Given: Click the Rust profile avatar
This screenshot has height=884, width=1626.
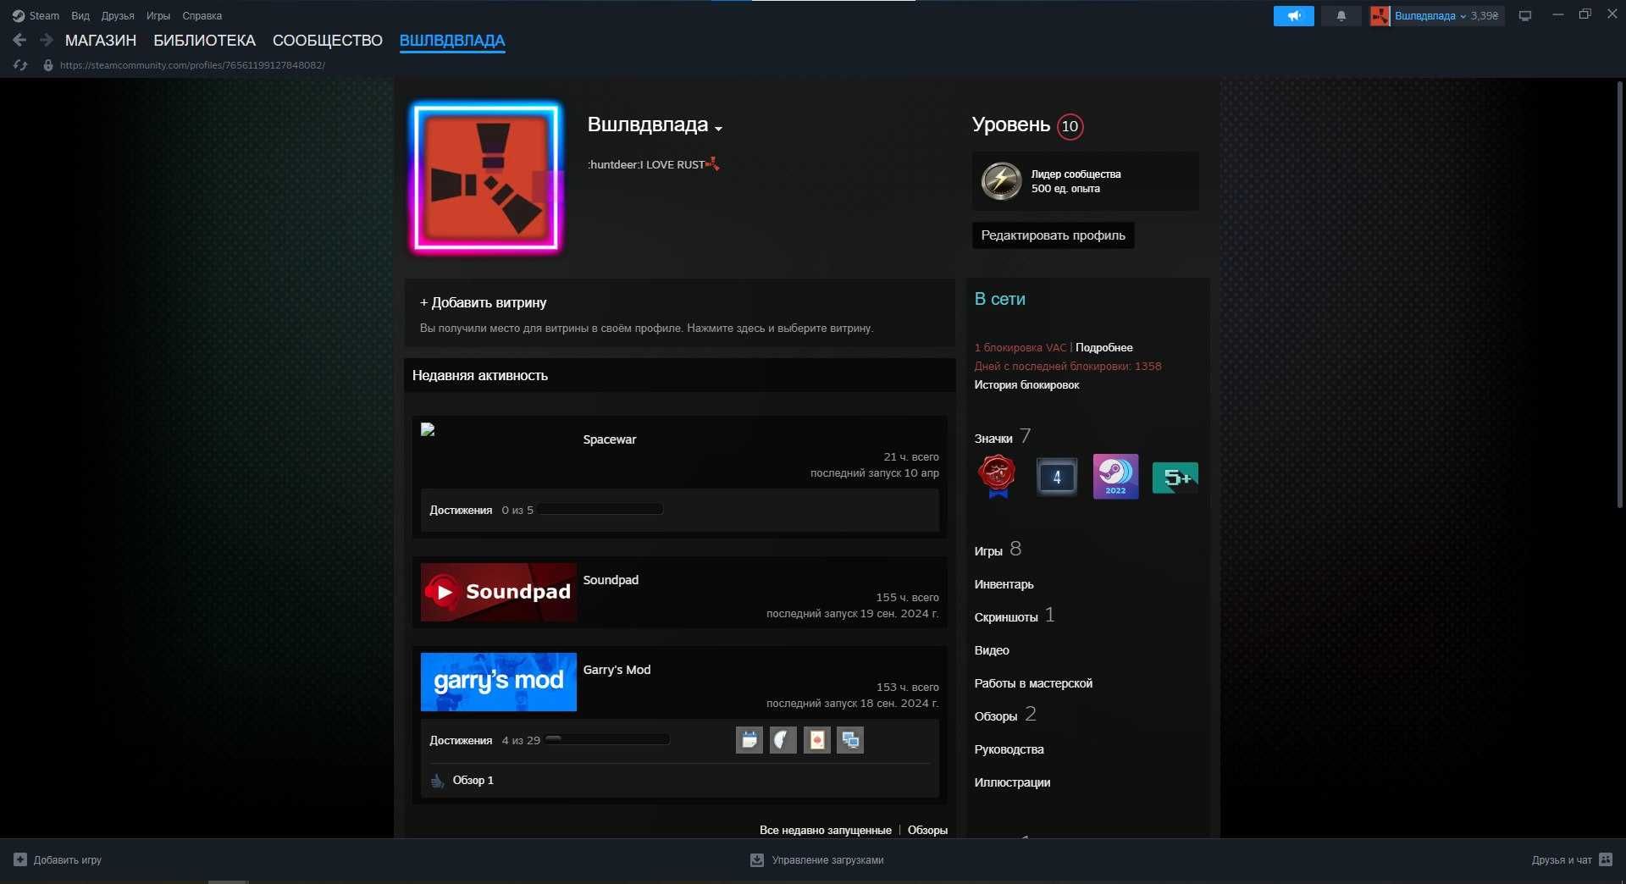Looking at the screenshot, I should click(486, 178).
